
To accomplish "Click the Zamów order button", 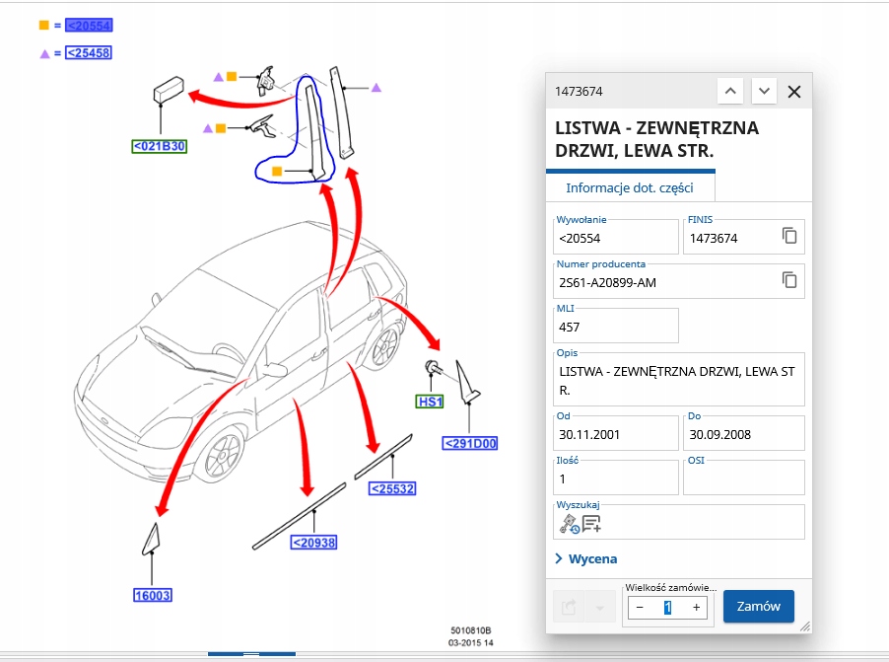I will pos(759,607).
